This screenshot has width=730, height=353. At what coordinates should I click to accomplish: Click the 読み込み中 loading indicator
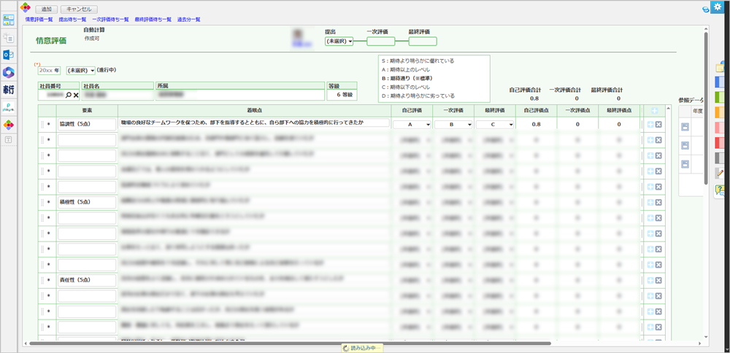(362, 348)
